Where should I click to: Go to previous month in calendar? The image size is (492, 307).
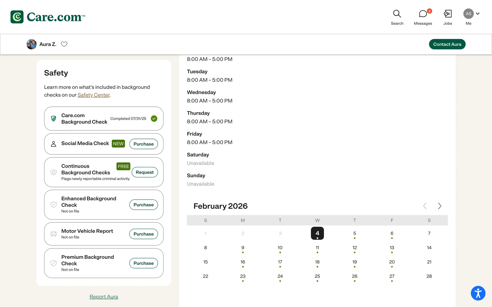click(x=425, y=206)
